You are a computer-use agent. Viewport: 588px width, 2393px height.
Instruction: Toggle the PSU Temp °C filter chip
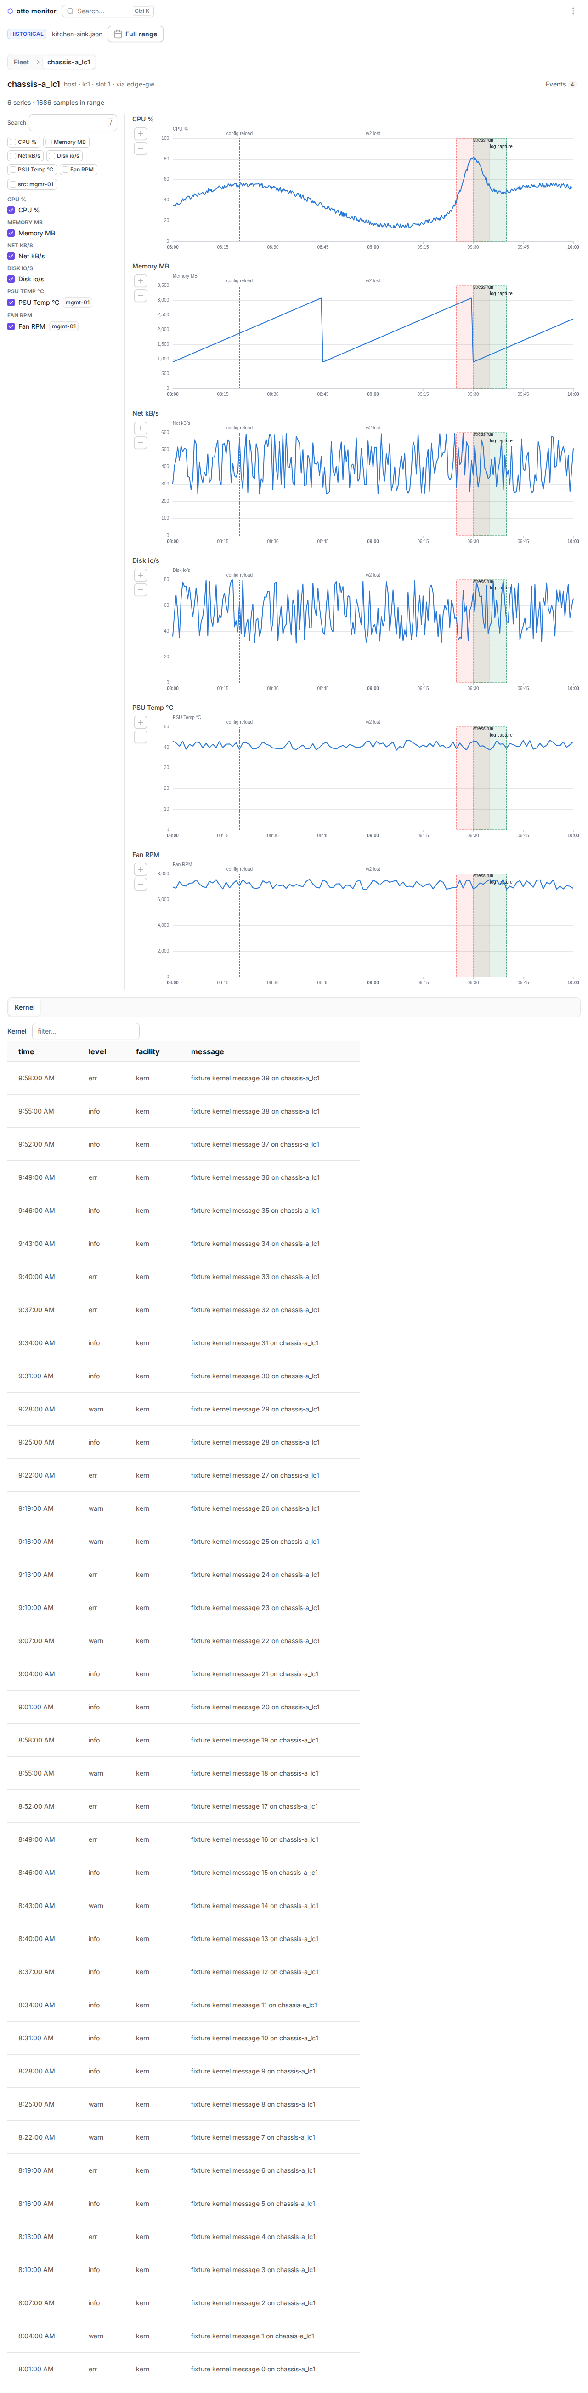33,170
